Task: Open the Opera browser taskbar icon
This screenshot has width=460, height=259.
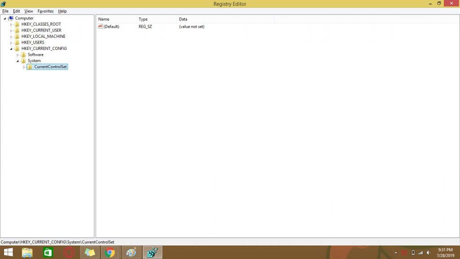Action: (x=69, y=252)
